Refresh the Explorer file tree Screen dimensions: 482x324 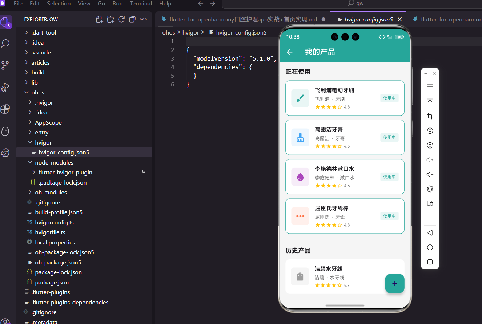pos(121,19)
